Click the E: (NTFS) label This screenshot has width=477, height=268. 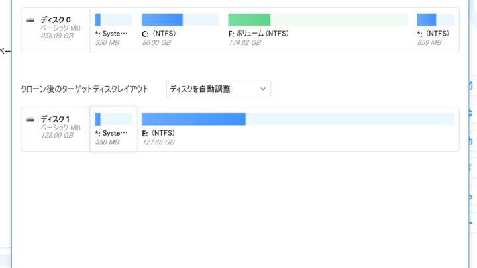(158, 133)
